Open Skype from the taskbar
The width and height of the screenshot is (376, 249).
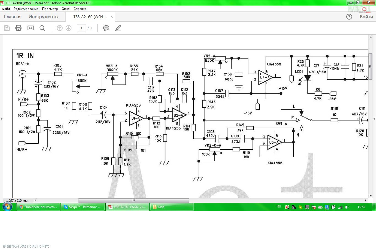pyautogui.click(x=83, y=207)
